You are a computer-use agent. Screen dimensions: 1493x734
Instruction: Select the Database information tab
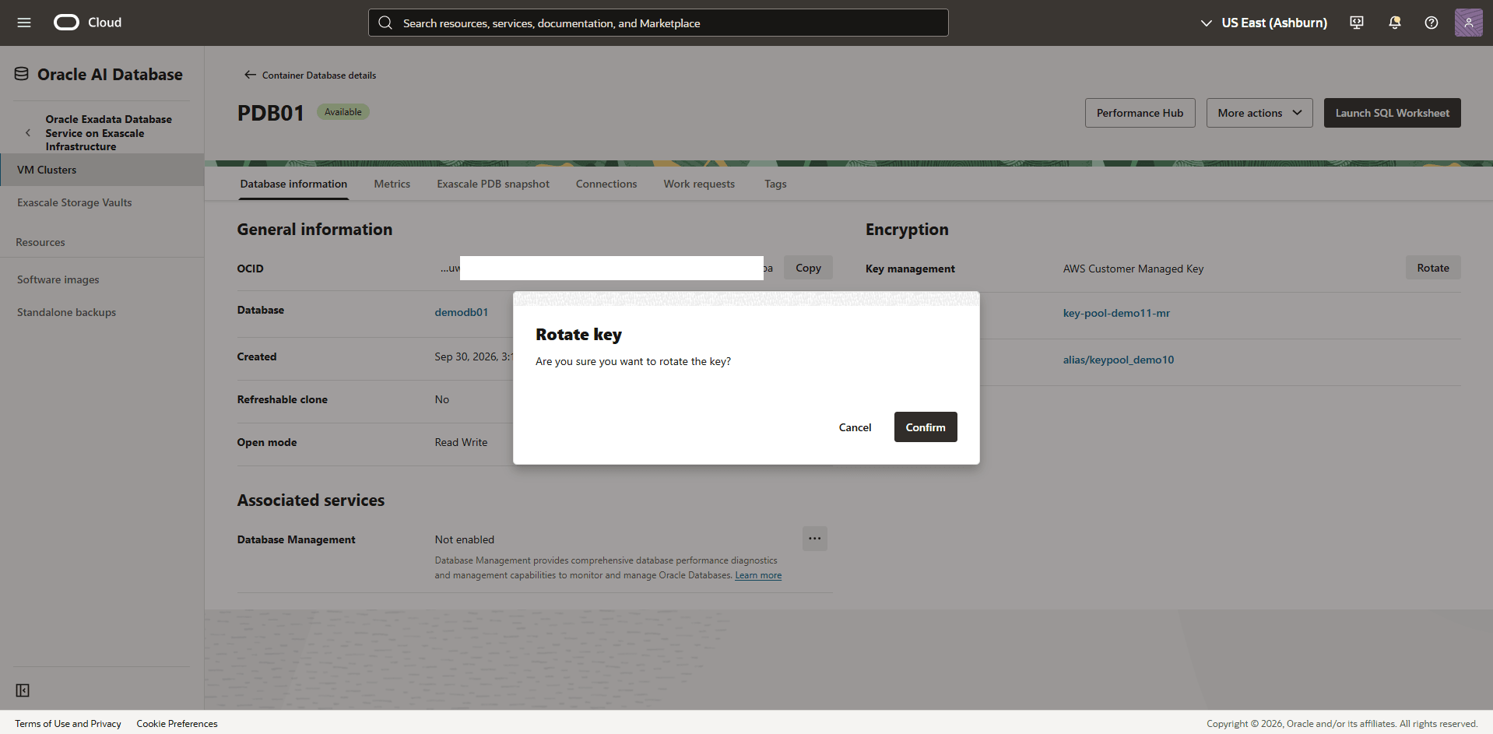(x=293, y=184)
